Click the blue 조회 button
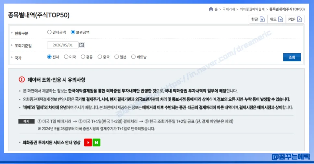Viewport: 314px width, 164px height. pyautogui.click(x=292, y=57)
